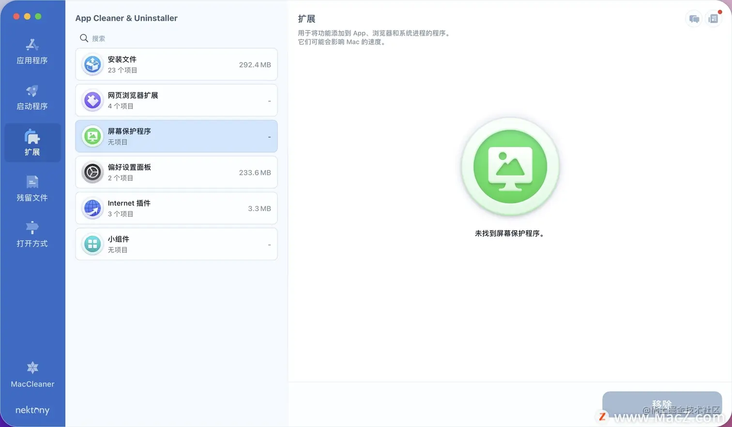Viewport: 732px width, 427px height.
Task: Open the feedback chat icon
Action: click(x=693, y=18)
